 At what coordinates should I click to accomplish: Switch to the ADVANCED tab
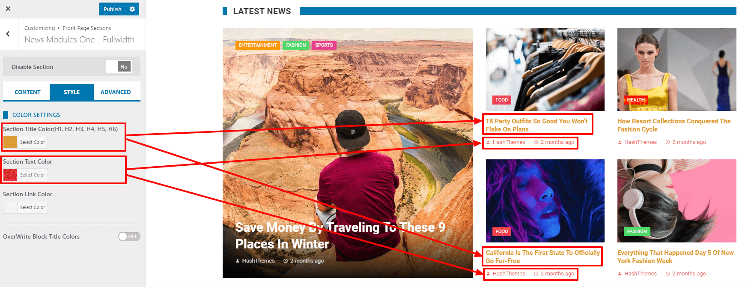116,92
